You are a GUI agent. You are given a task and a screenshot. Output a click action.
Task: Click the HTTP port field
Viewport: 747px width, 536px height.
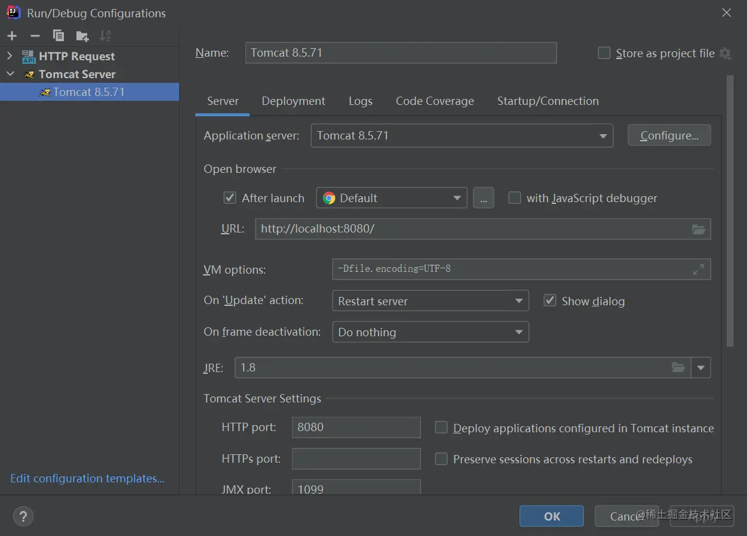(x=356, y=427)
